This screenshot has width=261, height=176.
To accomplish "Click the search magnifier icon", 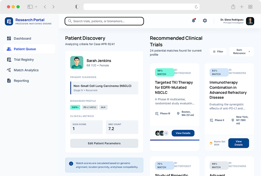I will (70, 21).
